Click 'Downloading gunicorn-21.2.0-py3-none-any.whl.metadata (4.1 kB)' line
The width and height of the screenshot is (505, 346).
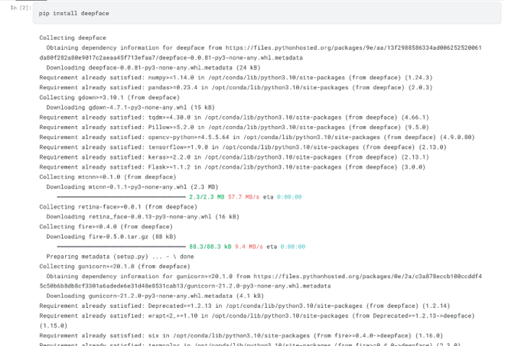point(155,296)
